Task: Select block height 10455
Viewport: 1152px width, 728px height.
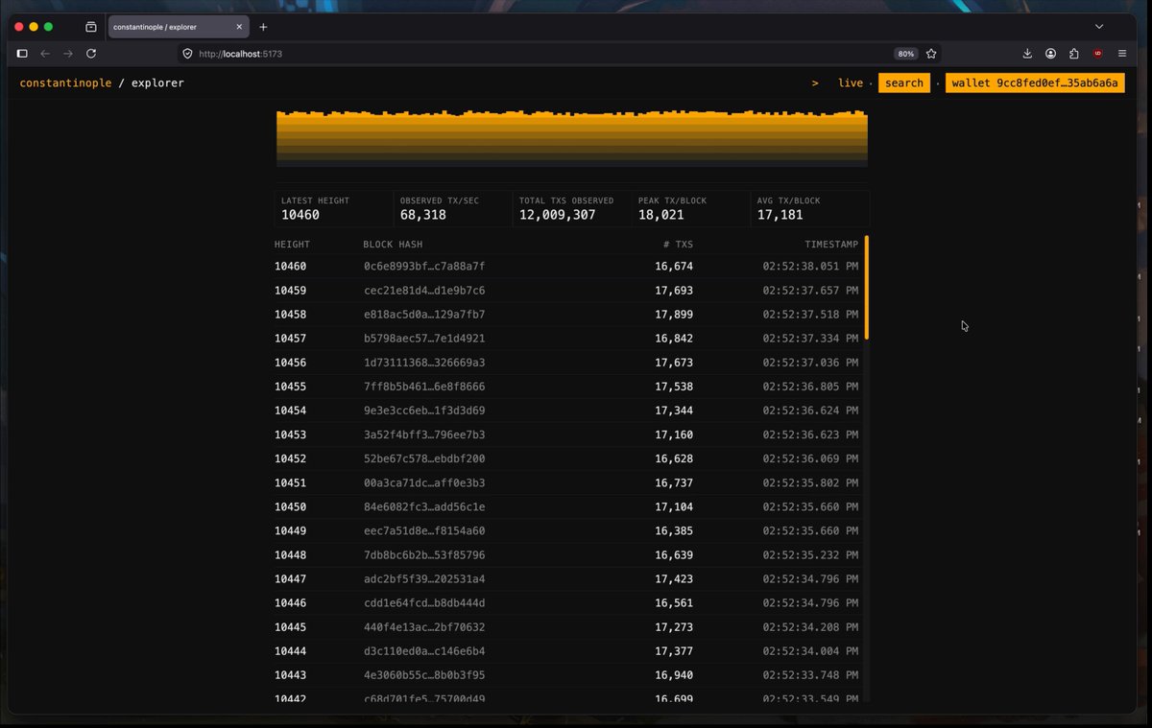Action: coord(290,387)
